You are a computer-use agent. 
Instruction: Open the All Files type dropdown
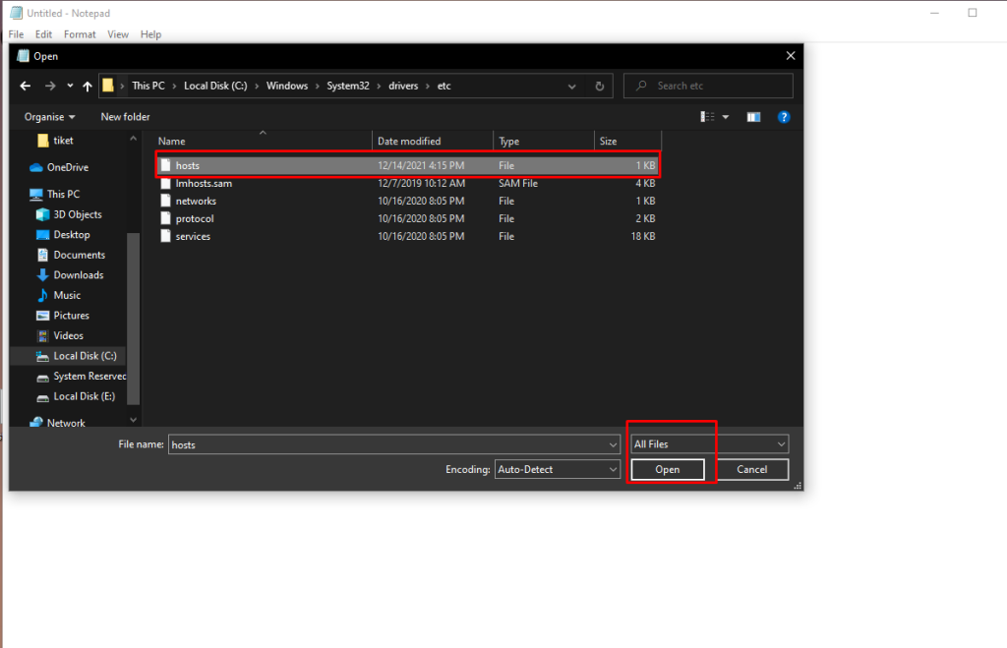[710, 443]
